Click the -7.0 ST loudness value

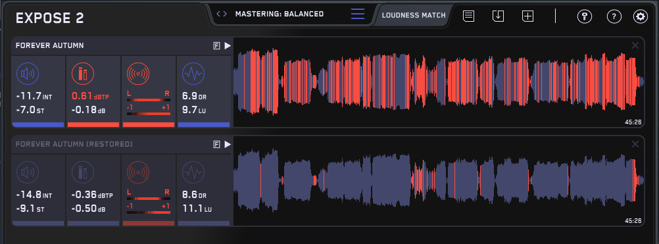coord(30,110)
